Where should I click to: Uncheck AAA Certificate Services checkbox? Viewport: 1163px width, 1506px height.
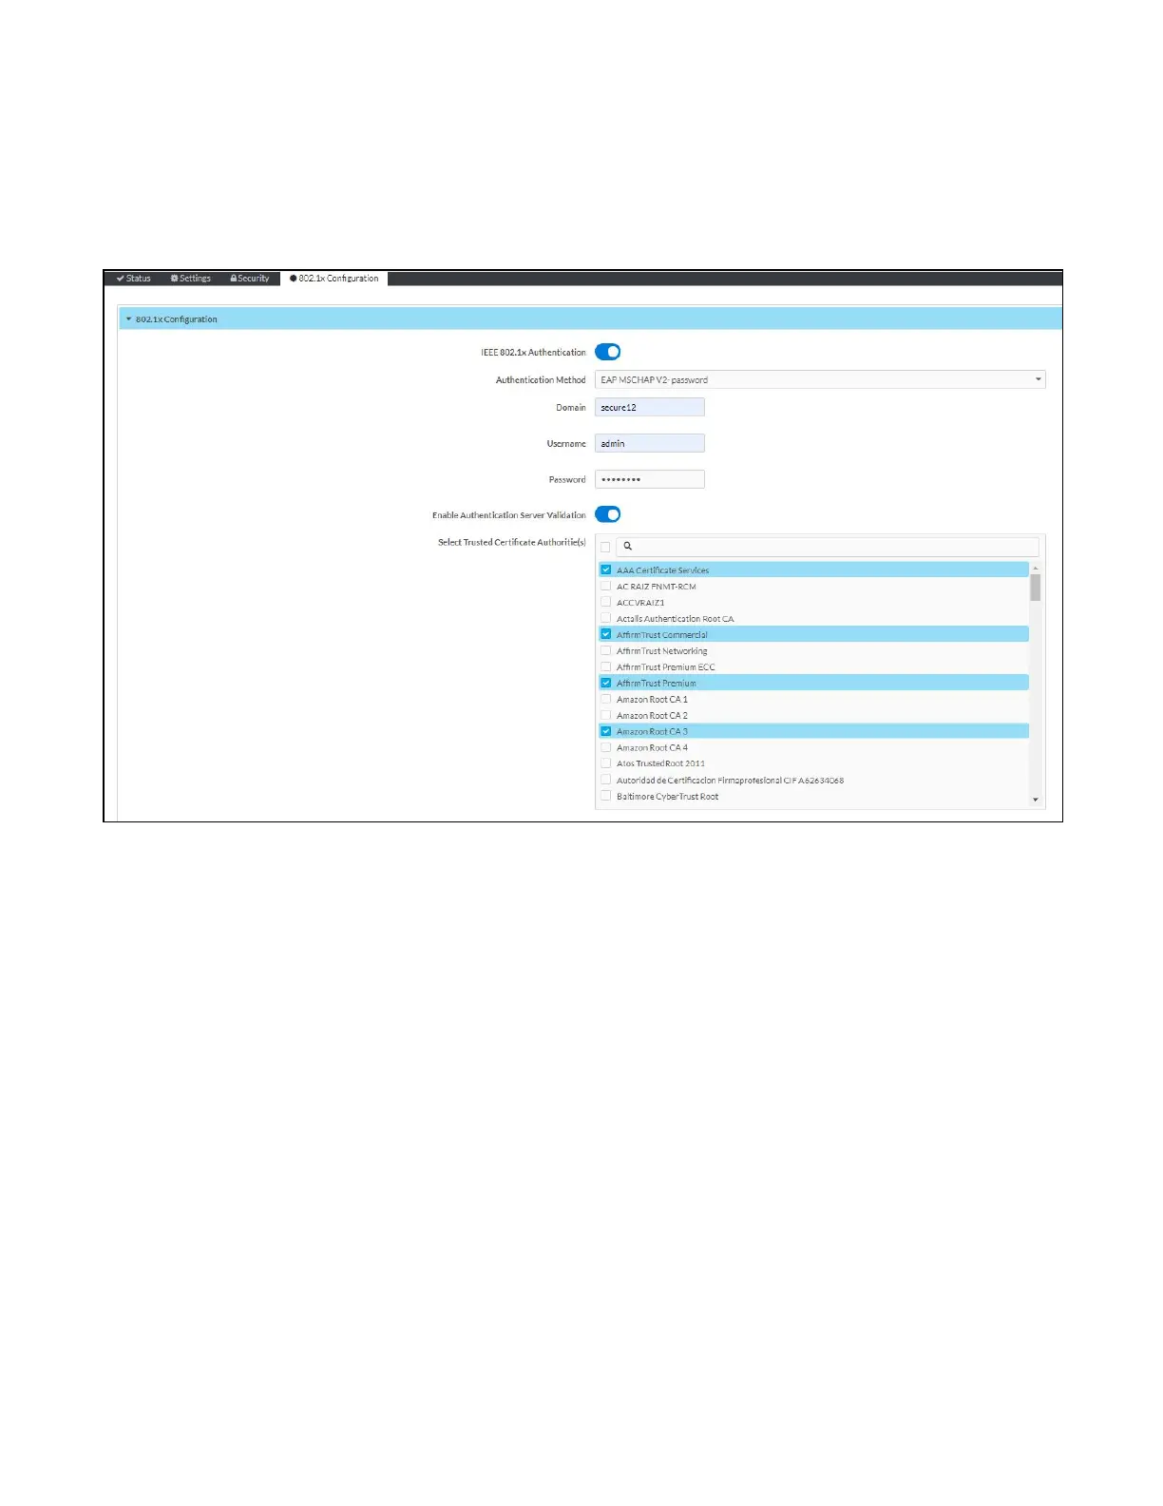coord(605,570)
